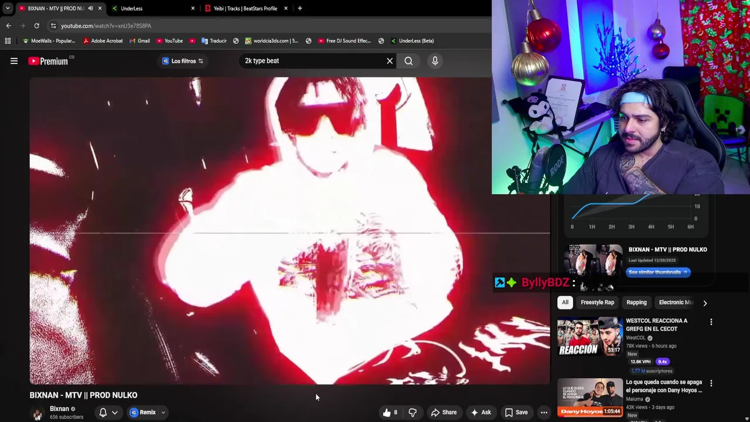The image size is (750, 422).
Task: Click the video player frame
Action: coord(290,231)
